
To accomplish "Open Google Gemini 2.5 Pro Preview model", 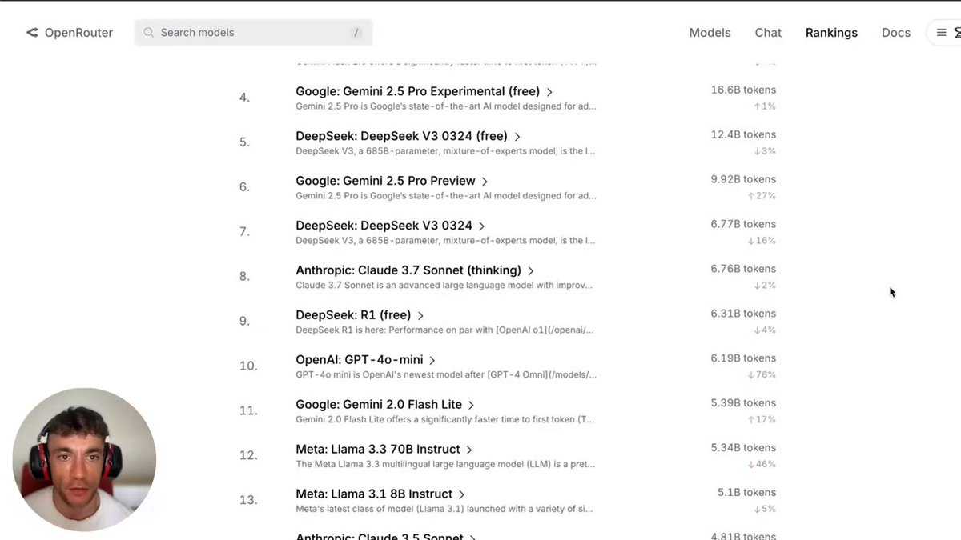I will click(x=385, y=181).
